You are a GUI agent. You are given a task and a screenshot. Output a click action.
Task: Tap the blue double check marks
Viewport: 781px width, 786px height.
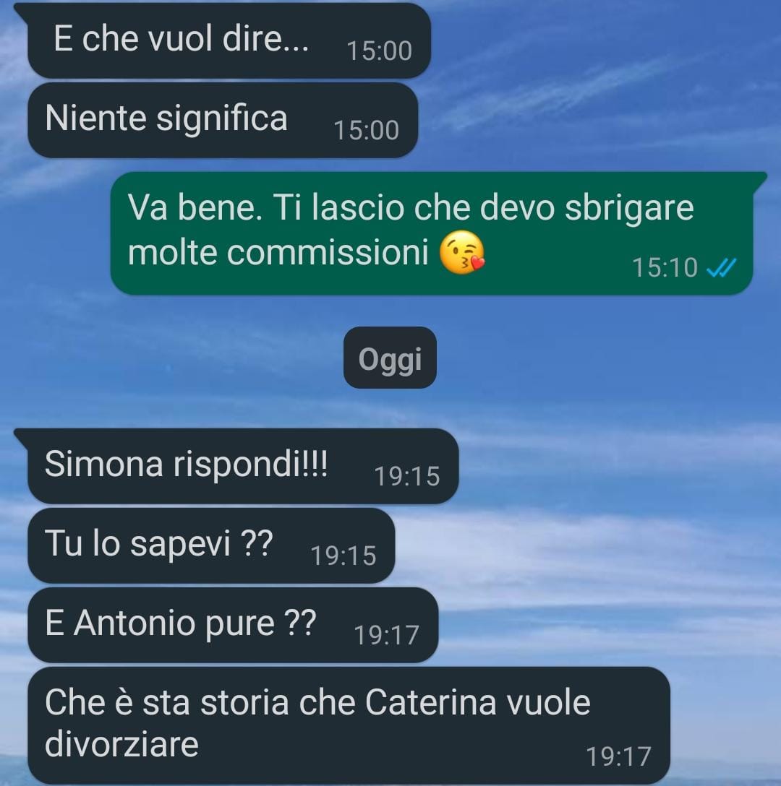point(721,267)
